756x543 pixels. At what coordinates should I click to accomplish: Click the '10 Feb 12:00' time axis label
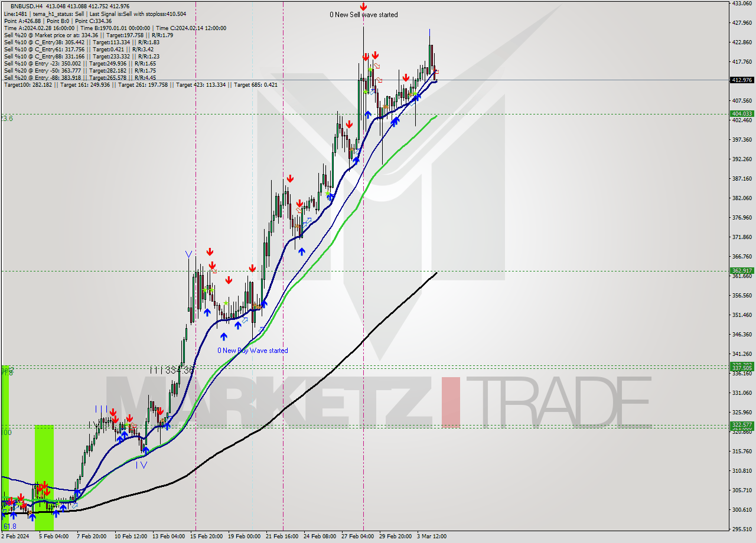(x=131, y=537)
